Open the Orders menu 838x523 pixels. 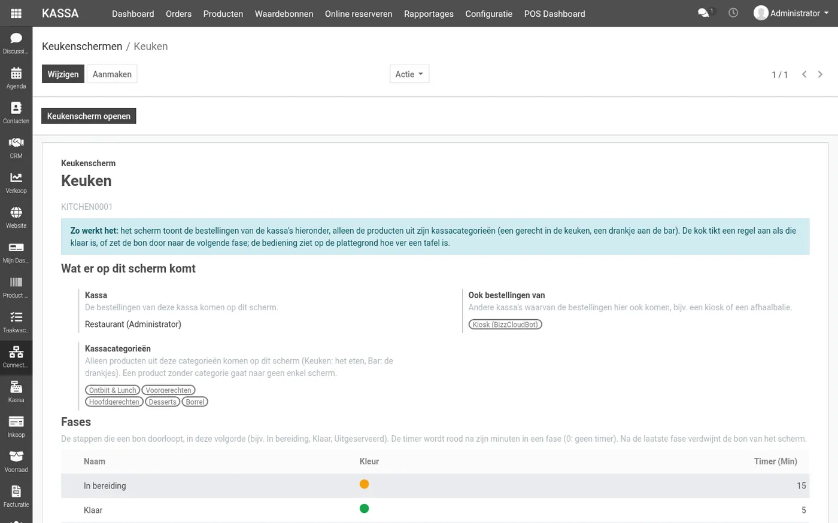pyautogui.click(x=178, y=14)
